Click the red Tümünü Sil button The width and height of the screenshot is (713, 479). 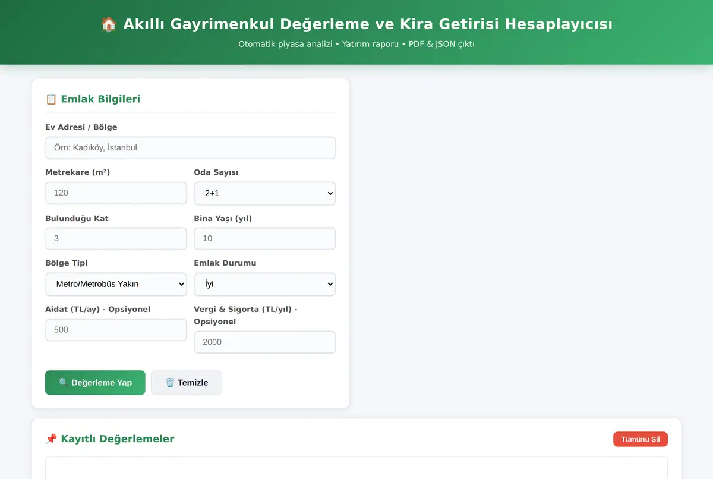(x=641, y=439)
